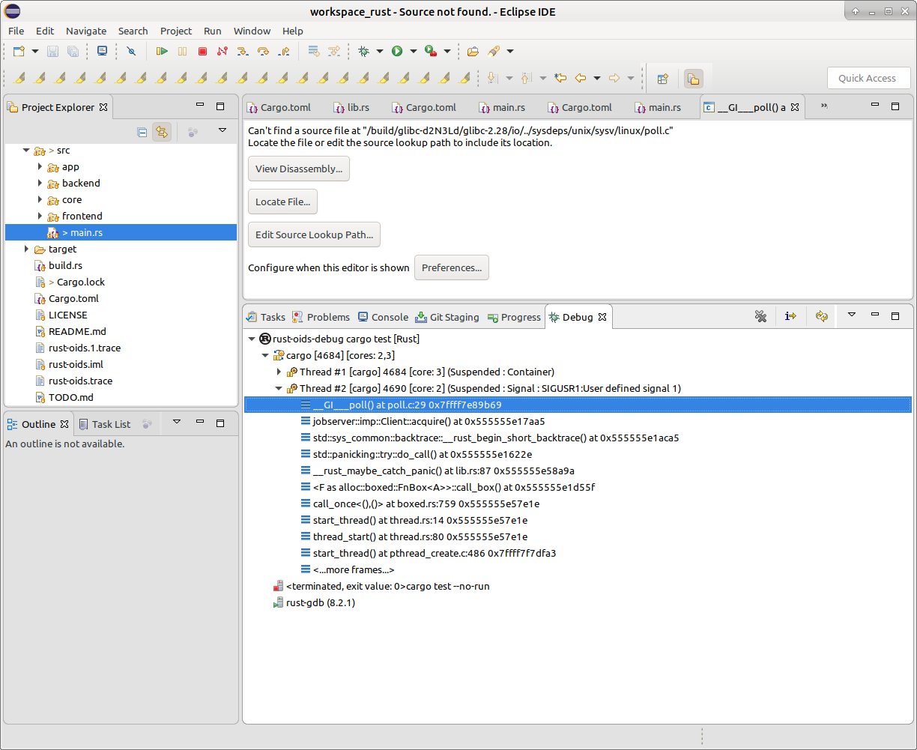Click the Terminate debug icon
This screenshot has width=917, height=750.
(x=202, y=51)
